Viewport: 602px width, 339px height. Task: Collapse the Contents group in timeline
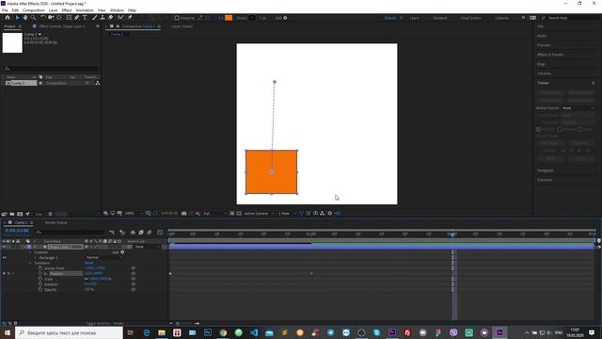pyautogui.click(x=31, y=252)
